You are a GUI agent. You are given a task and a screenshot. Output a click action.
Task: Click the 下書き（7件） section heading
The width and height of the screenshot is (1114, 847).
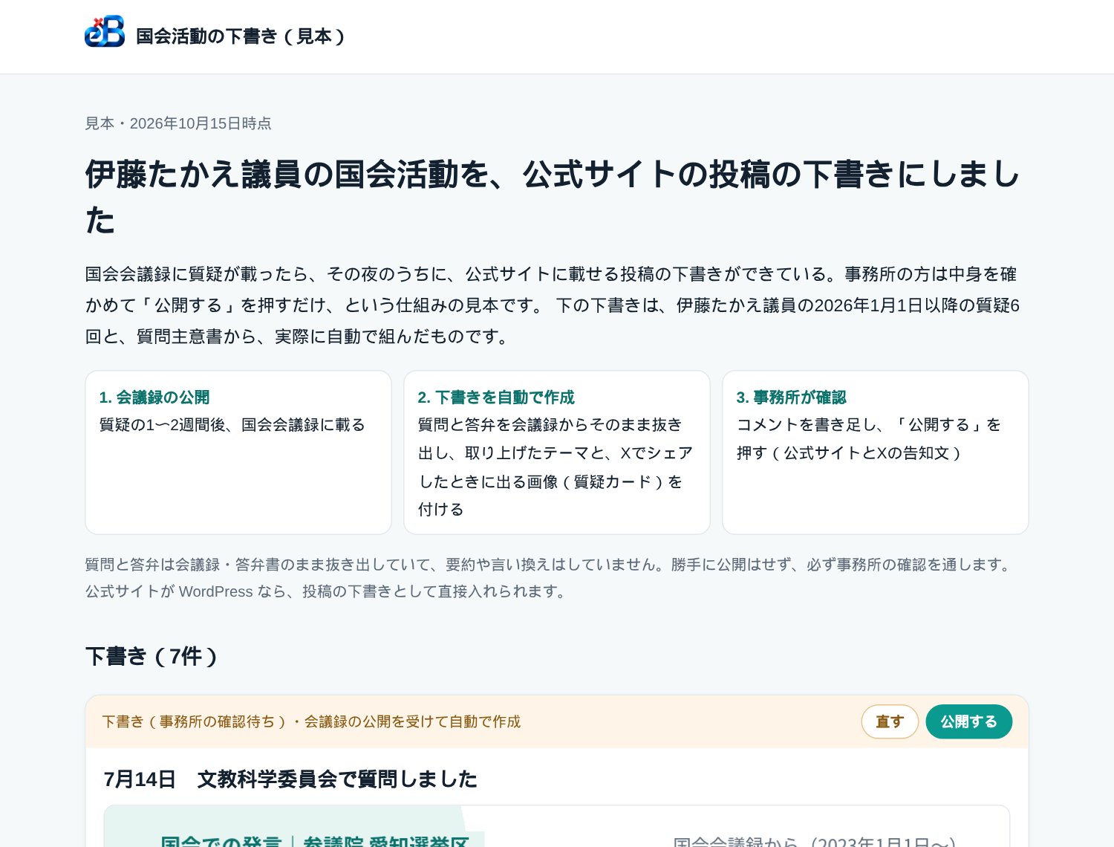tap(152, 656)
